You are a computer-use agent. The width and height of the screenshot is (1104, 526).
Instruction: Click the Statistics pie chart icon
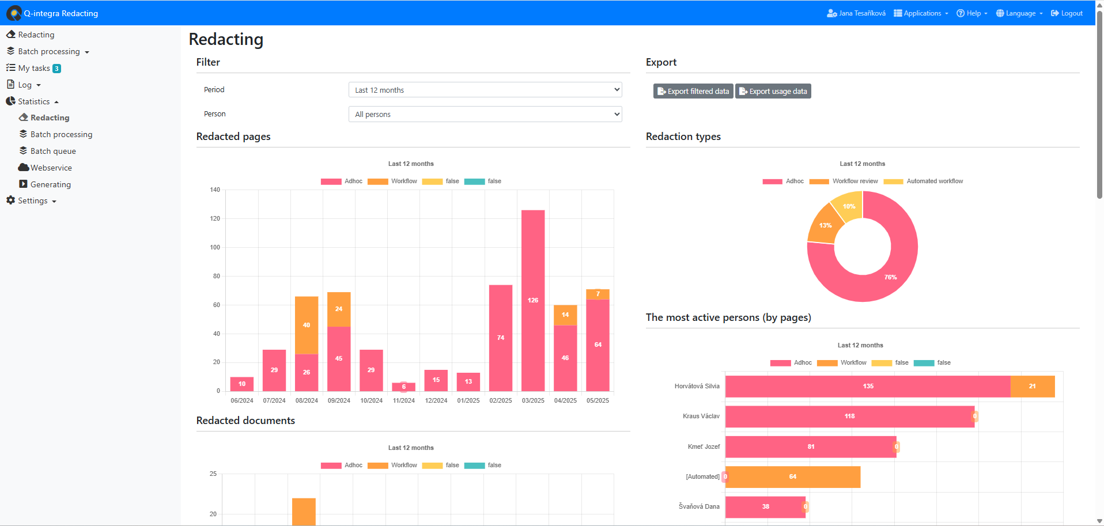coord(10,101)
